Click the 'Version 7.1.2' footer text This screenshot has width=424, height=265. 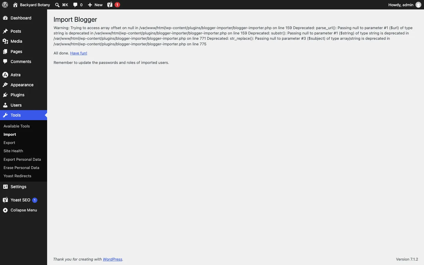407,259
